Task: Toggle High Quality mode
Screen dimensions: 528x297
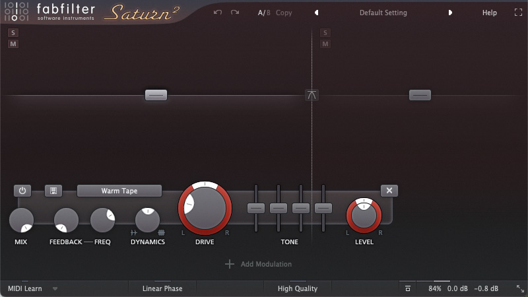Action: tap(298, 288)
